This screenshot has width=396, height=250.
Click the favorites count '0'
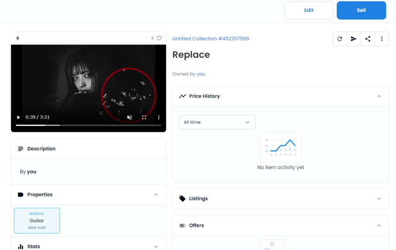152,38
